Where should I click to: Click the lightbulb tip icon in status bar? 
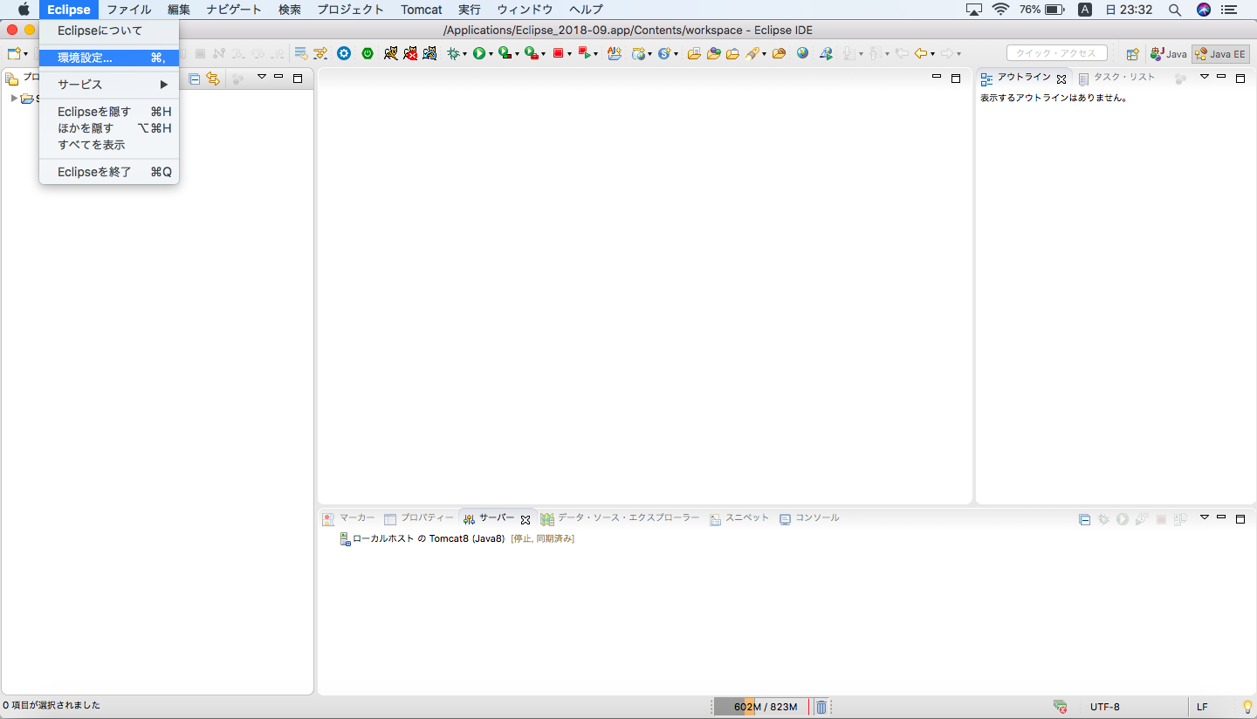click(1247, 707)
